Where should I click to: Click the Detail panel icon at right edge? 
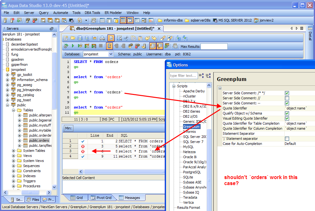click(310, 28)
